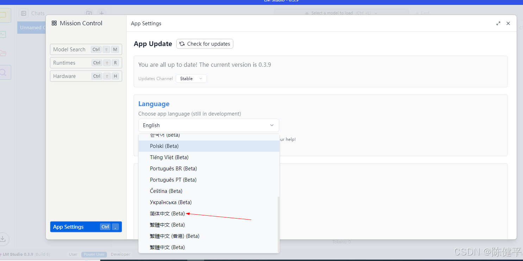
Task: Click the Language section heading
Action: [x=154, y=104]
